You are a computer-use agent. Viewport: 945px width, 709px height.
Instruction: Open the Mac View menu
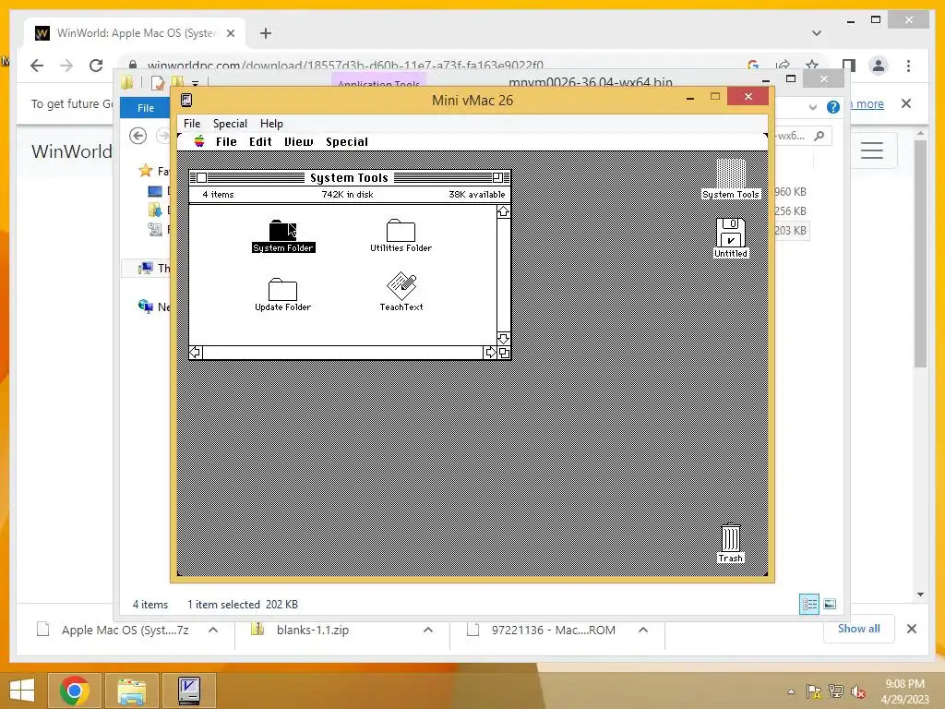pyautogui.click(x=298, y=141)
